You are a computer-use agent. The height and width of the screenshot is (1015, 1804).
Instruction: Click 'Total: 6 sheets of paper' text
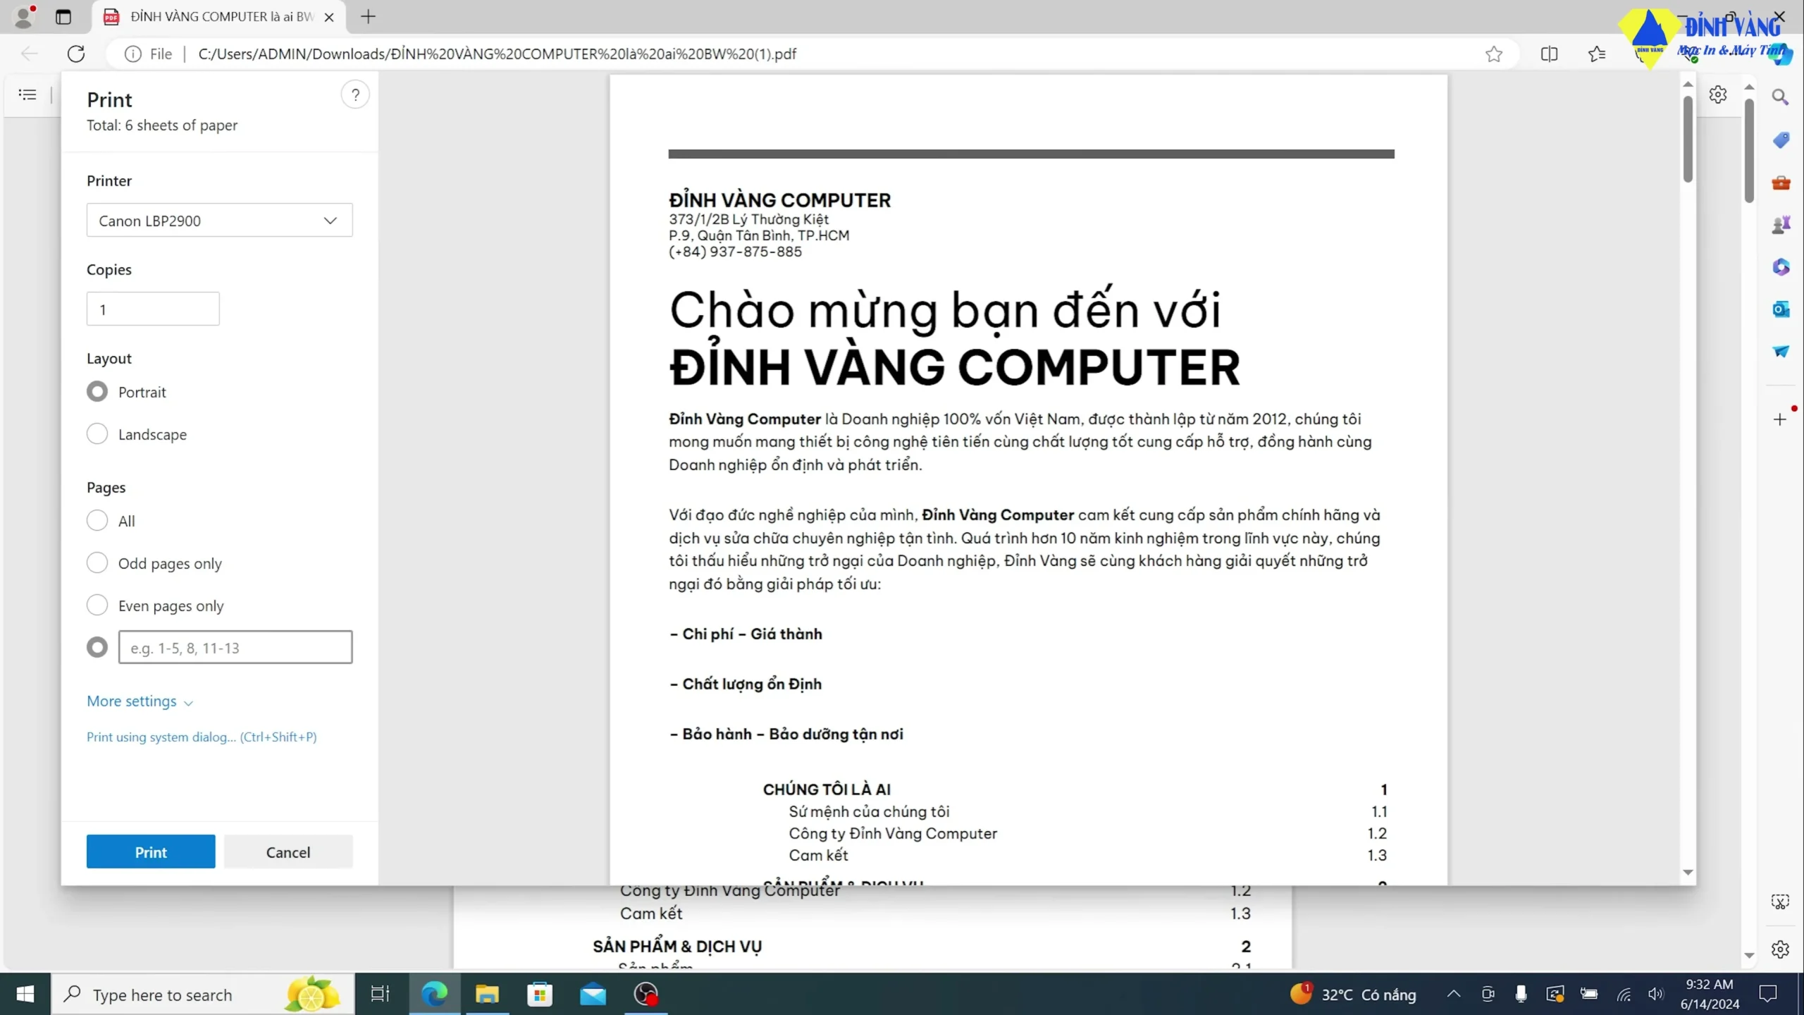(162, 125)
